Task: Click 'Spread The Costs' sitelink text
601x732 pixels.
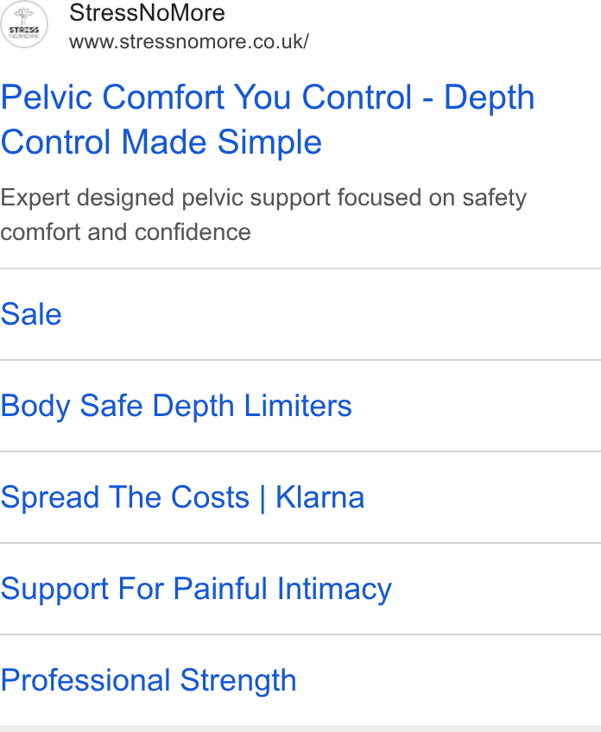Action: (124, 497)
